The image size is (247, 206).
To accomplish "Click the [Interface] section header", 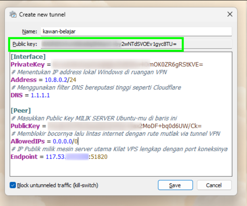I will tap(28, 57).
